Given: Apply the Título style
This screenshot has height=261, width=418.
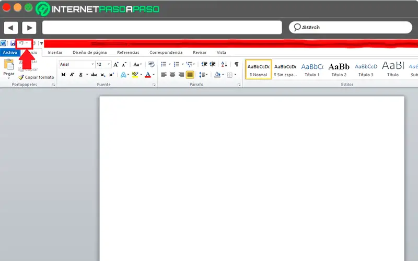Looking at the screenshot, I should (393, 69).
